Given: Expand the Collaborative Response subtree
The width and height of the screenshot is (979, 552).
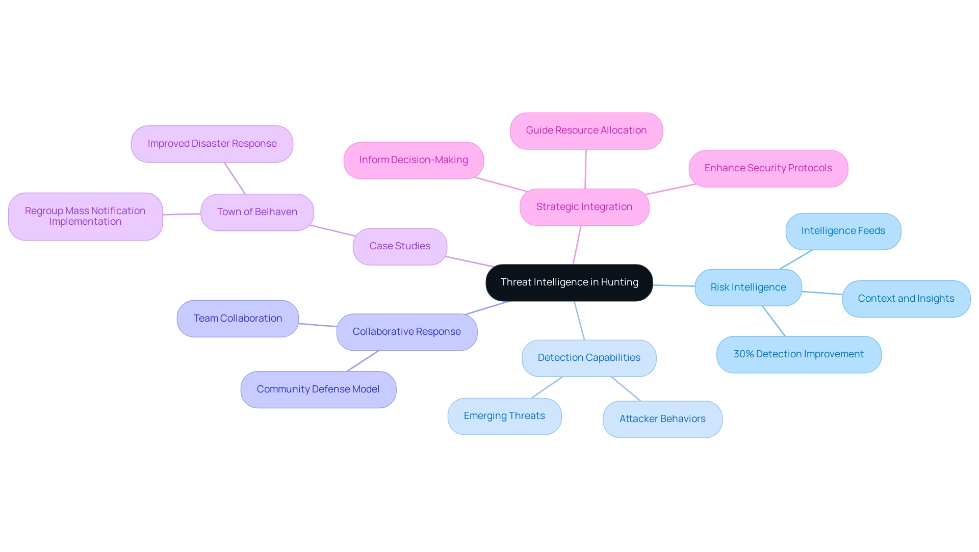Looking at the screenshot, I should coord(405,330).
